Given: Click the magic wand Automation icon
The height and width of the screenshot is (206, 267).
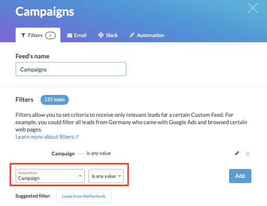Looking at the screenshot, I should coord(132,35).
